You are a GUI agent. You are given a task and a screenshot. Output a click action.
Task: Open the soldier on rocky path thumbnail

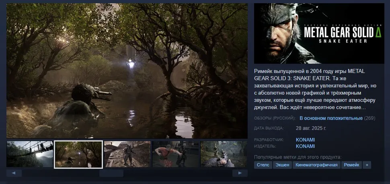point(127,154)
